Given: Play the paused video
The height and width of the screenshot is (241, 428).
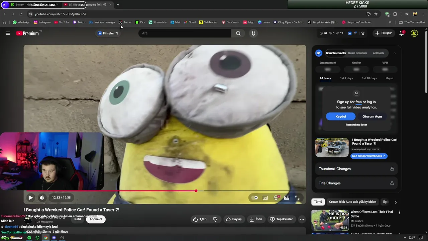Looking at the screenshot, I should pos(30,197).
